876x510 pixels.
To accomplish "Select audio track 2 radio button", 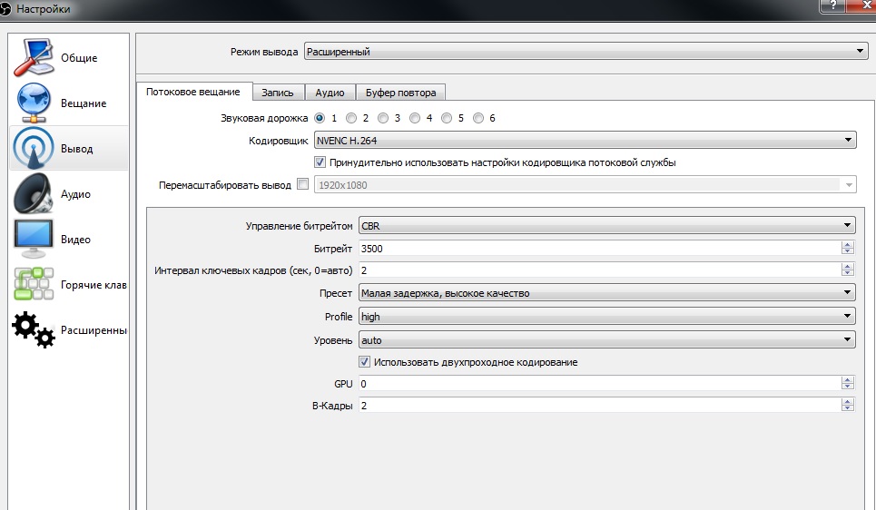I will pos(351,118).
